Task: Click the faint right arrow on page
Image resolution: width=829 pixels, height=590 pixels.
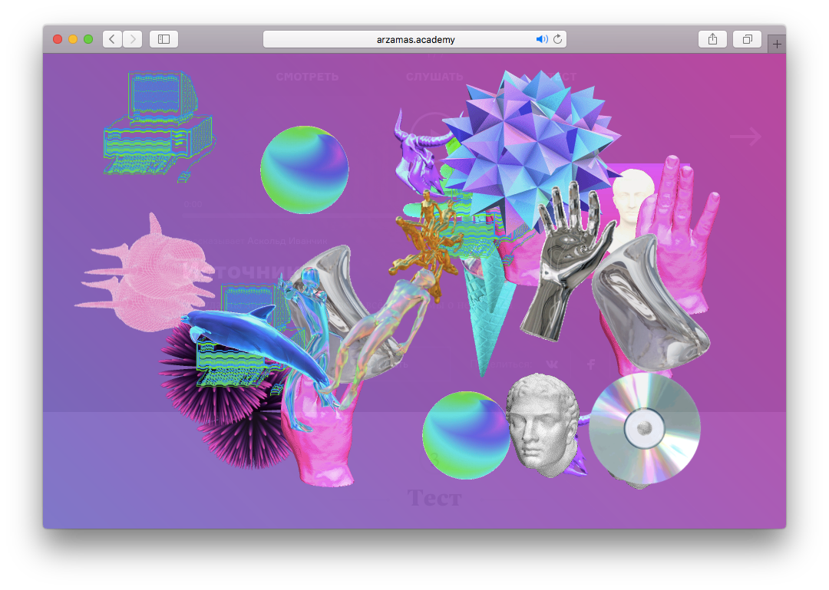Action: coord(745,137)
